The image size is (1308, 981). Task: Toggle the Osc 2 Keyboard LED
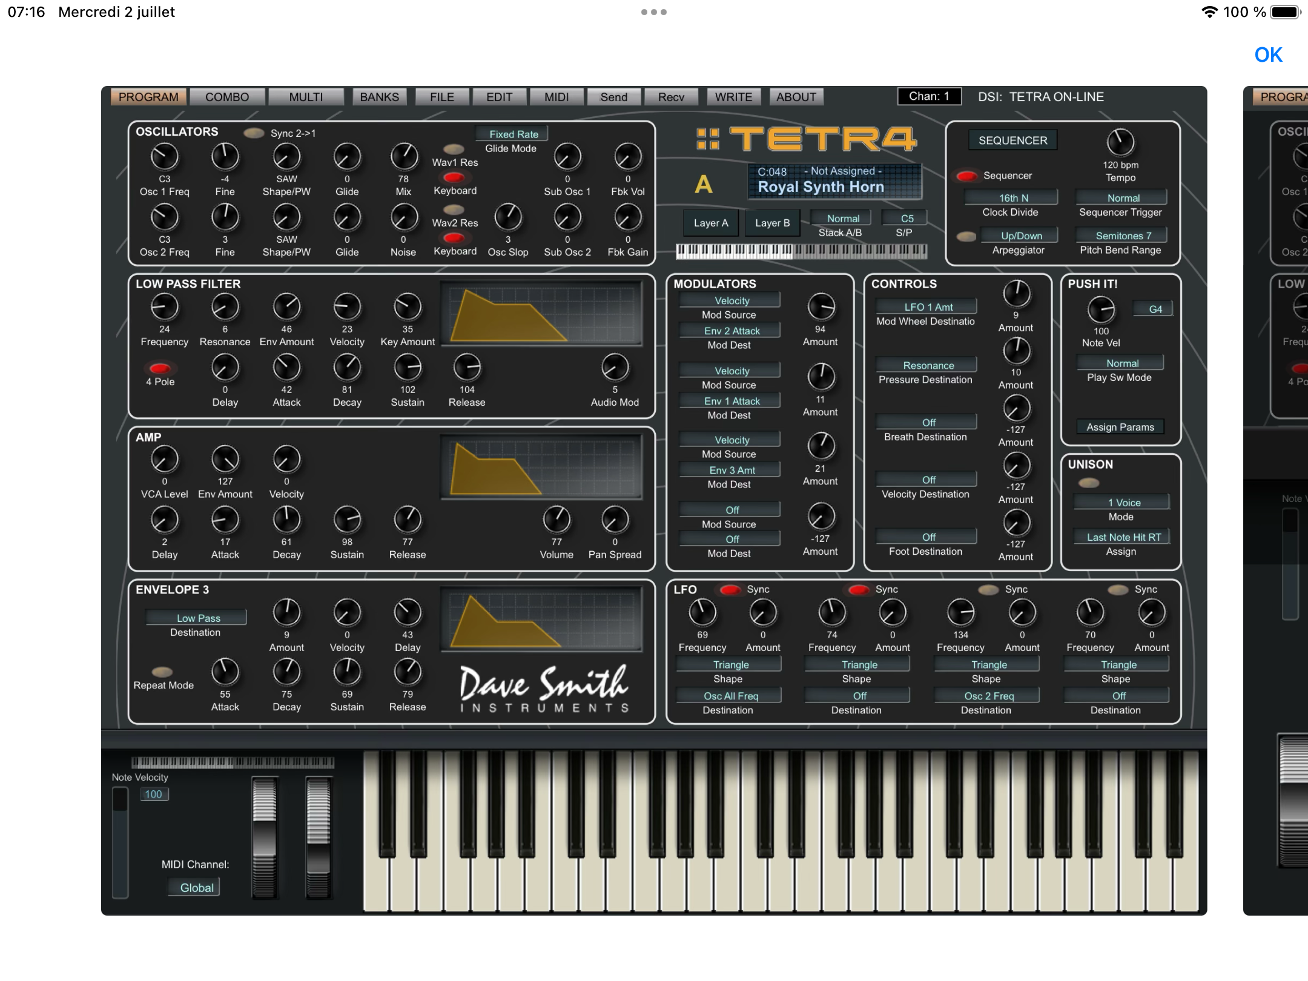(x=454, y=238)
